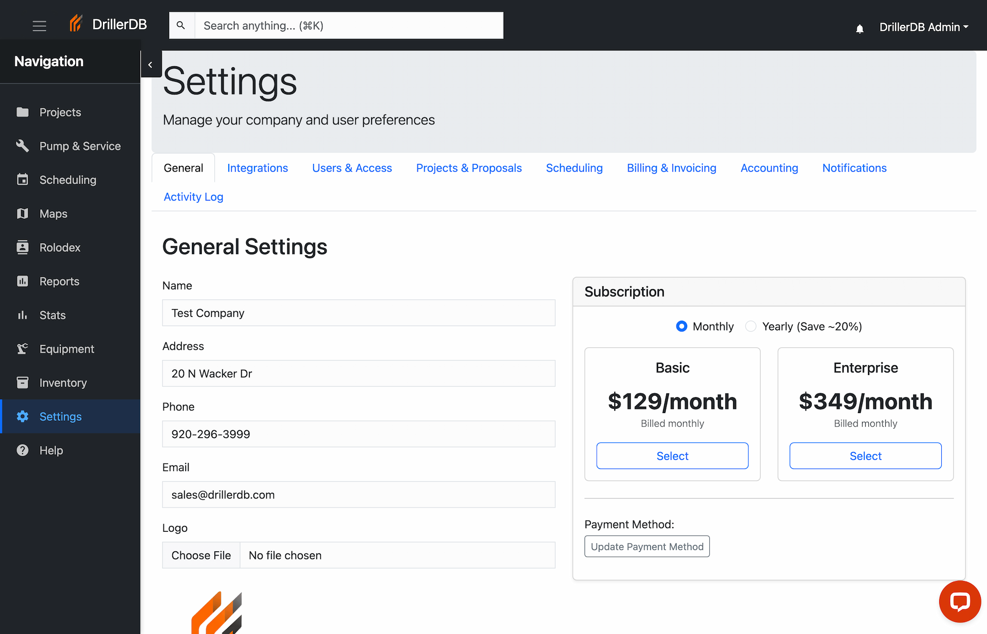Click the Email field

tap(358, 494)
